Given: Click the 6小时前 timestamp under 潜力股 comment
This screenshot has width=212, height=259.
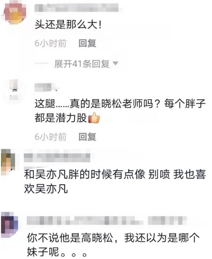Looking at the screenshot, I should (51, 137).
